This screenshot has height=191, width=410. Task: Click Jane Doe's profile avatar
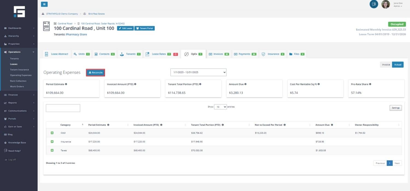386,4
